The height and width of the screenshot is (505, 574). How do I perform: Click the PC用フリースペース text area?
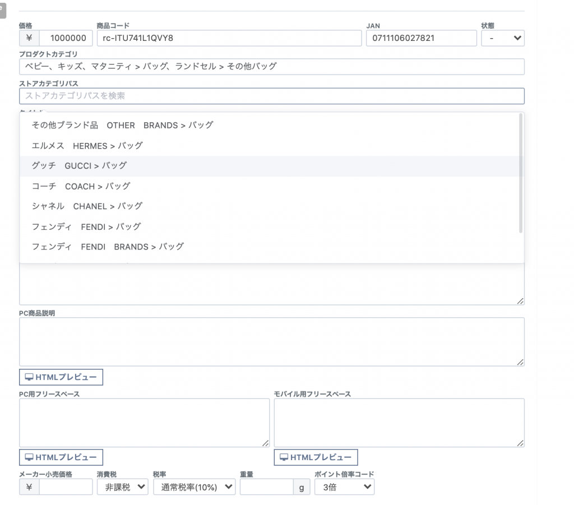144,423
